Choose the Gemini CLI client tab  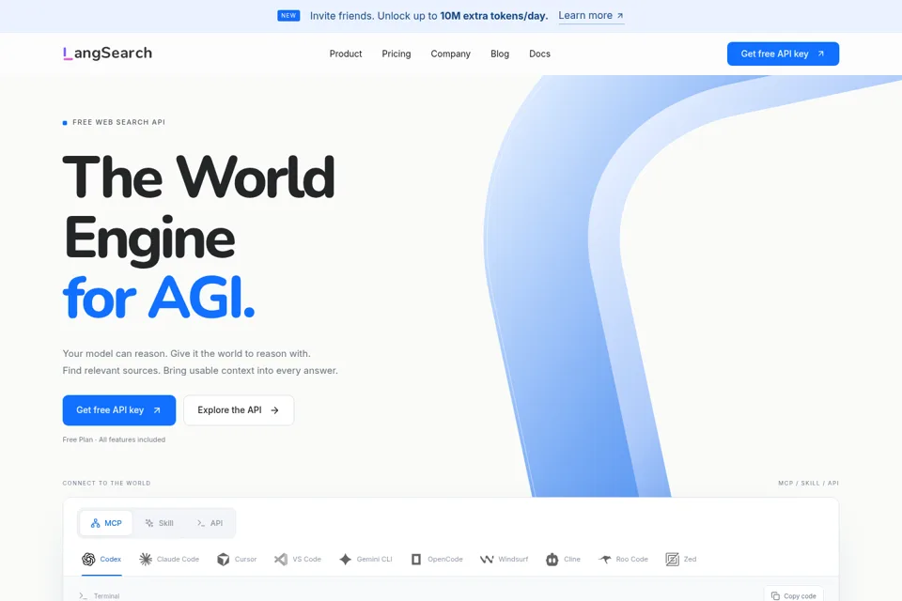pos(365,559)
